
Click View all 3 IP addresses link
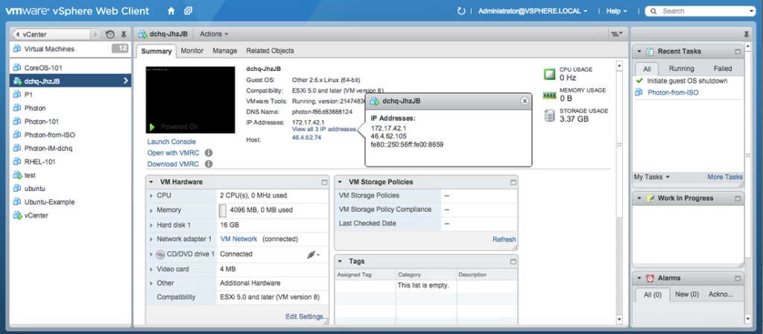pyautogui.click(x=324, y=130)
